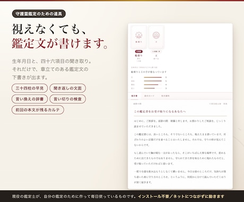
Task: Click the dark red badge above 船乗り
Action: coord(138,52)
